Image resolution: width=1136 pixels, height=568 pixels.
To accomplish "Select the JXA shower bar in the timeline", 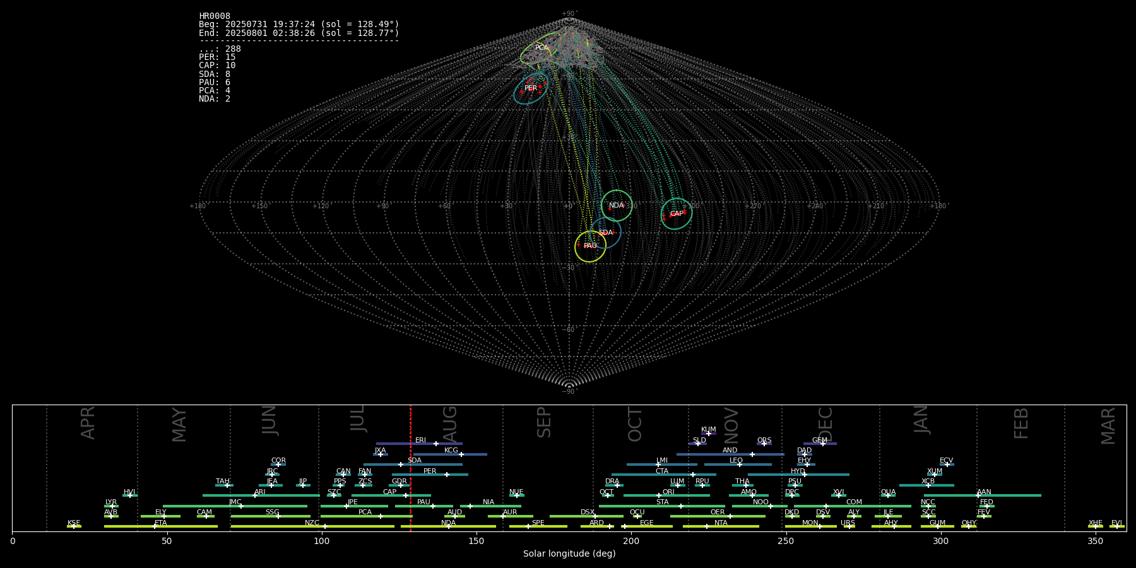I will 381,454.
